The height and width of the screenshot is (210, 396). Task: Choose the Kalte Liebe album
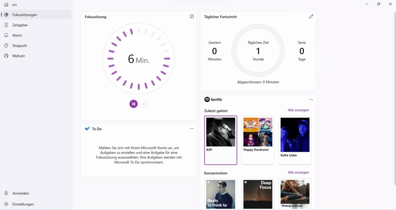295,135
